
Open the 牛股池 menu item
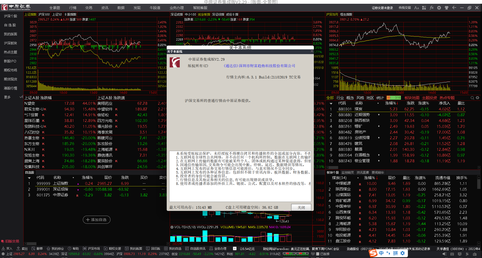point(155,8)
